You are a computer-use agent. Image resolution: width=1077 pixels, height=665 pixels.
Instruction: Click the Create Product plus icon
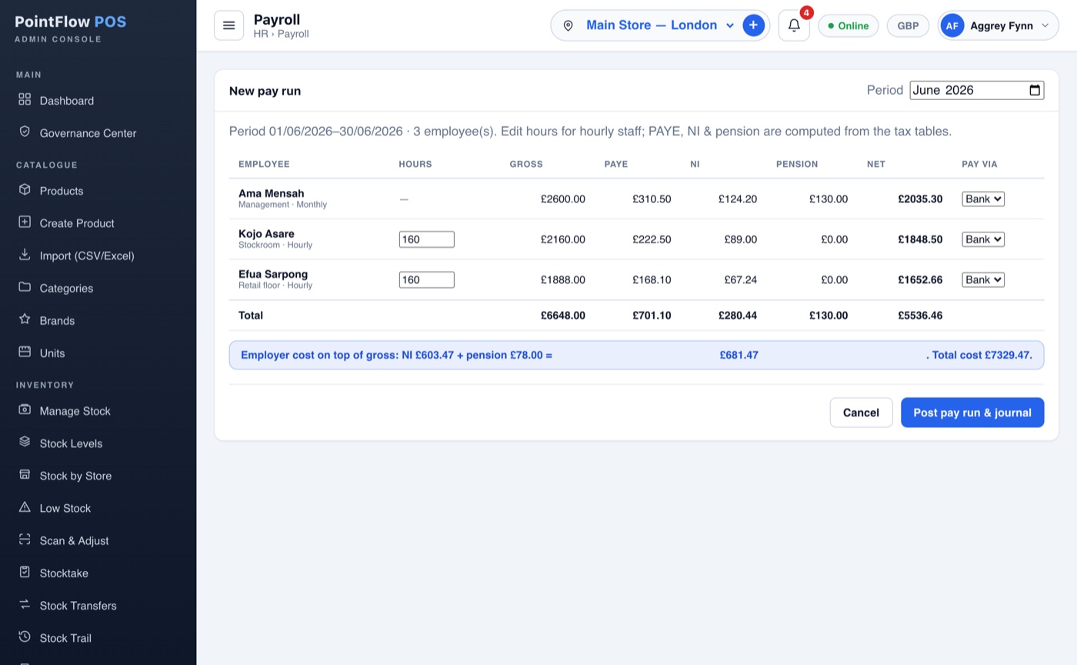point(25,222)
